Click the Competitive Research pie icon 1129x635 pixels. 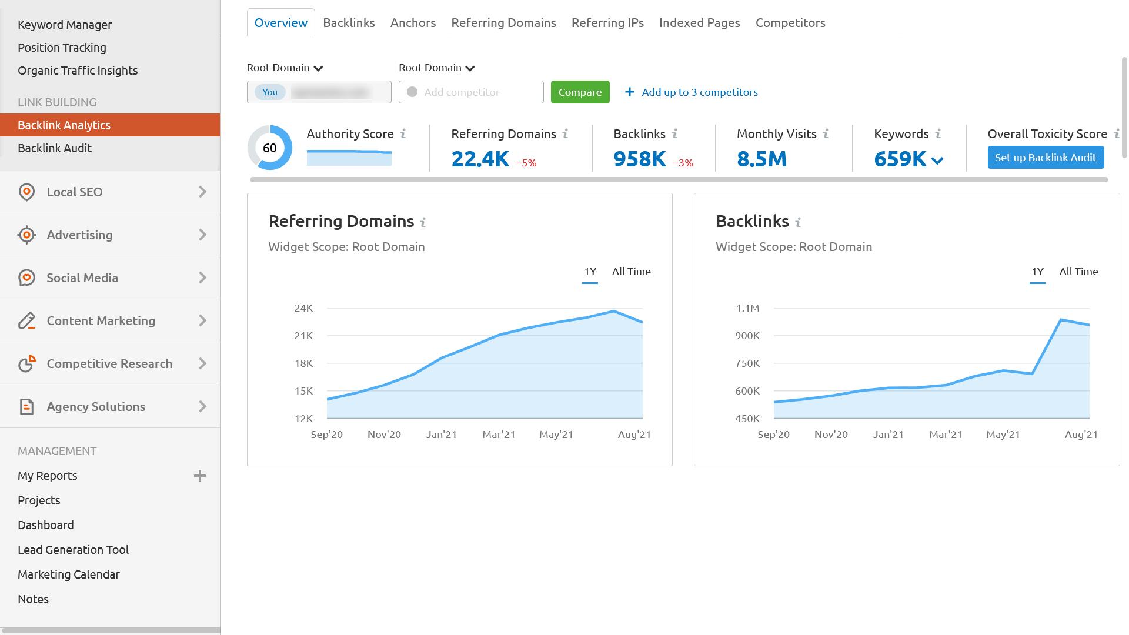(x=26, y=364)
